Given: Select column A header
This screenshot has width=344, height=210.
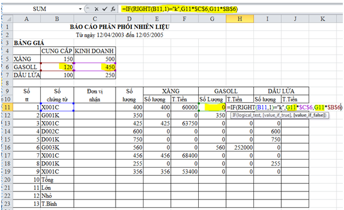Looking at the screenshot, I should [x=27, y=19].
